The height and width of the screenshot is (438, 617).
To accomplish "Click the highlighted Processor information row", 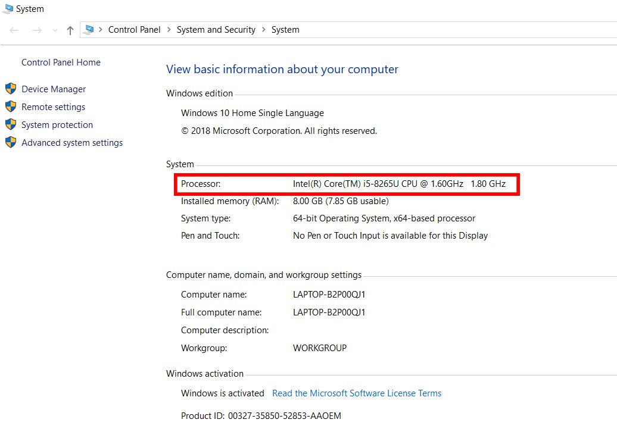I will (x=347, y=184).
